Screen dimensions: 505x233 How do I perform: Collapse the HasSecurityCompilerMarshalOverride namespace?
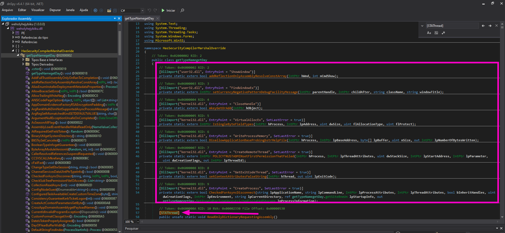click(13, 51)
